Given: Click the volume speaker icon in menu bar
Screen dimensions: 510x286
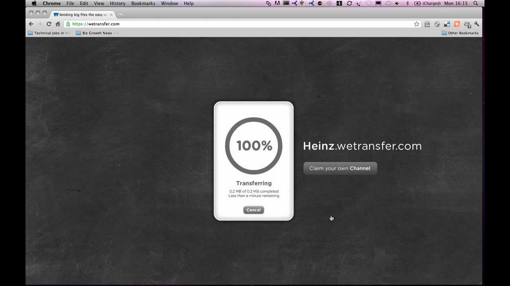Looking at the screenshot, I should (x=397, y=4).
